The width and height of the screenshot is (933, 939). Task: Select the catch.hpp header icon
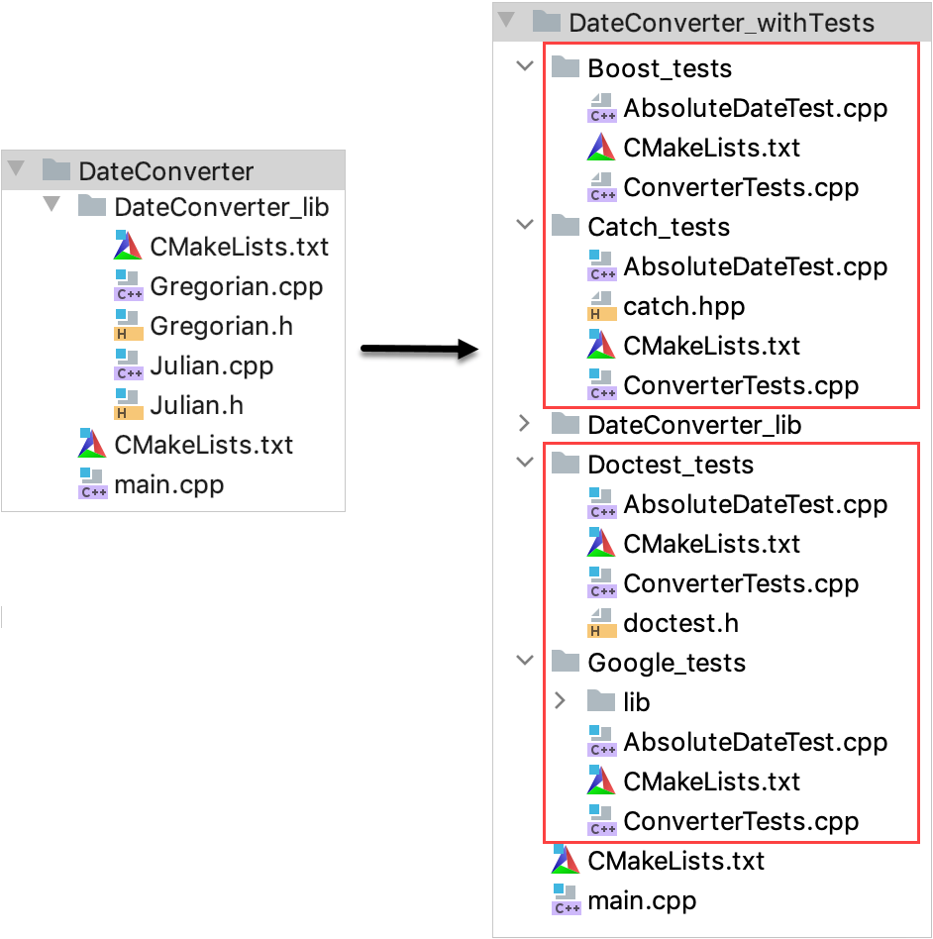602,306
